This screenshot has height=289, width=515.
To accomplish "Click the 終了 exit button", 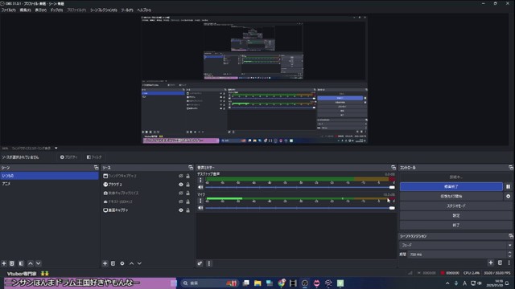I will point(456,226).
